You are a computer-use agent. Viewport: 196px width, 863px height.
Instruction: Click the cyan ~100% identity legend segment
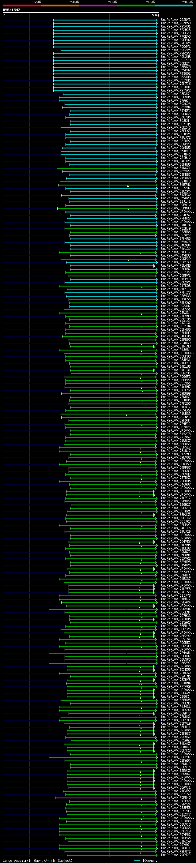pyautogui.click(x=174, y=6)
